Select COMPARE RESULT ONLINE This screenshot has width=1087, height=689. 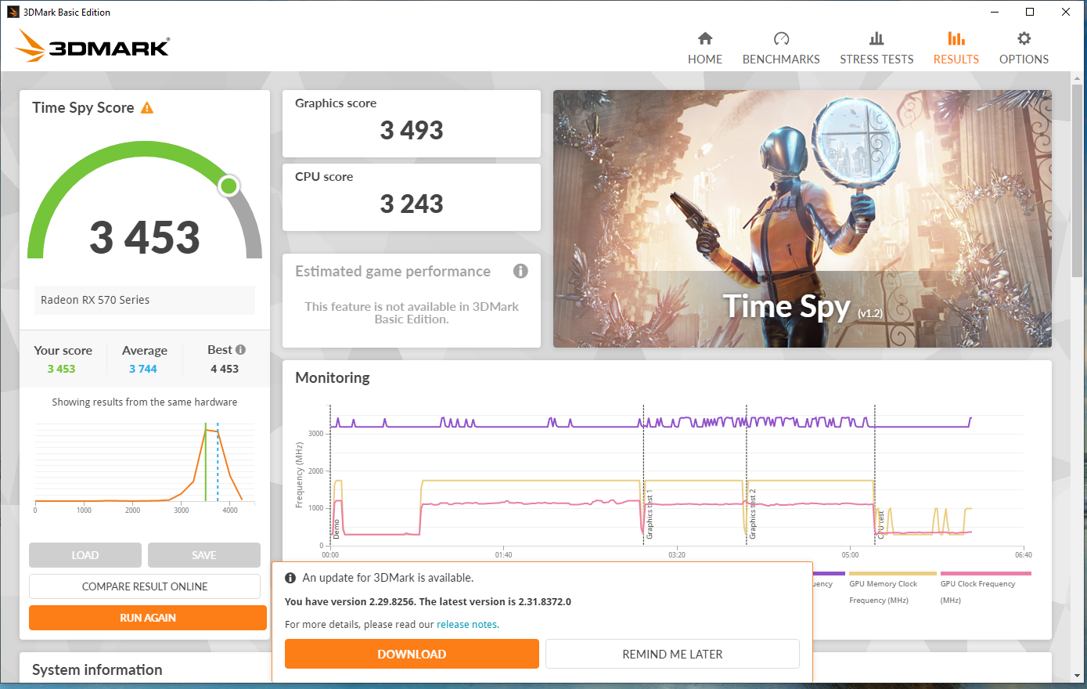pyautogui.click(x=144, y=586)
